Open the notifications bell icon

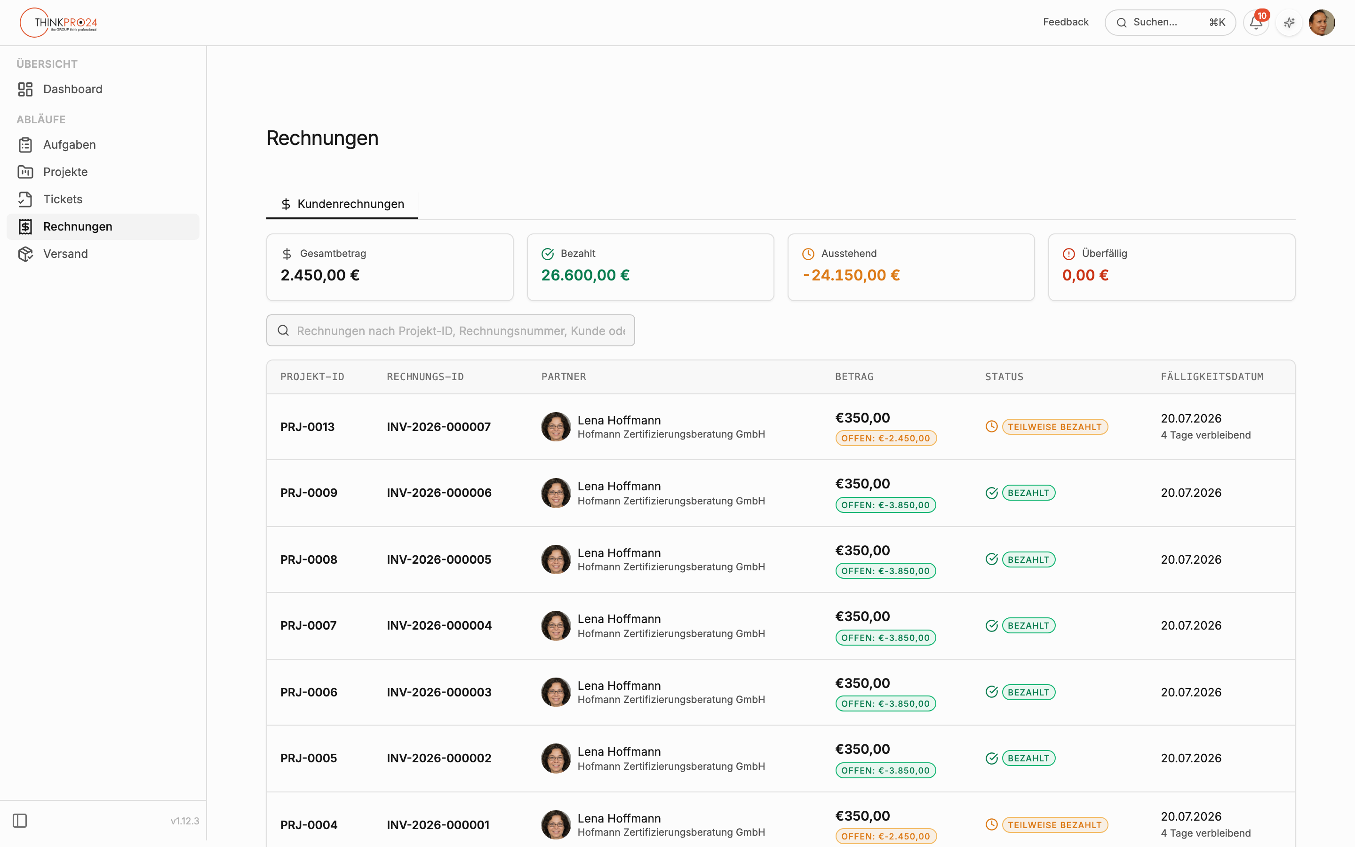pos(1256,23)
